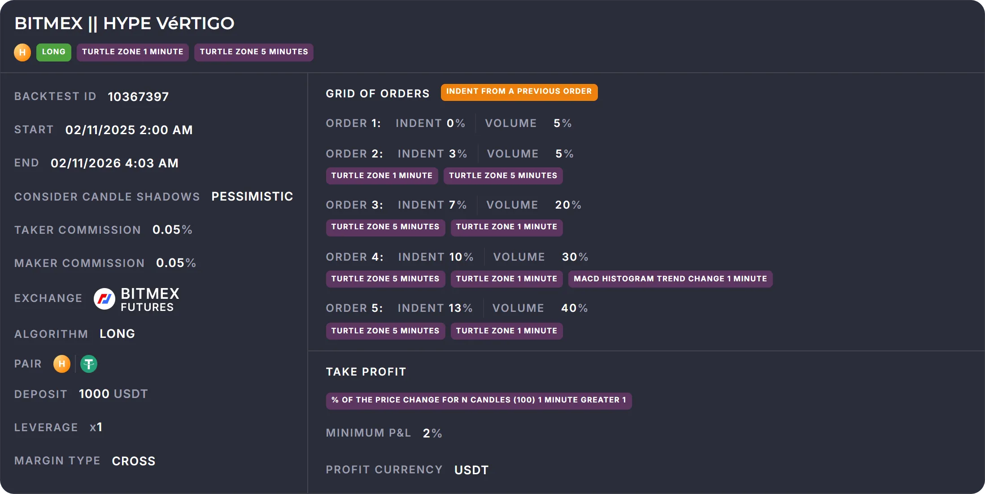The height and width of the screenshot is (494, 985).
Task: Click the BITMEX || HYPE VéRTIGO title
Action: tap(124, 23)
